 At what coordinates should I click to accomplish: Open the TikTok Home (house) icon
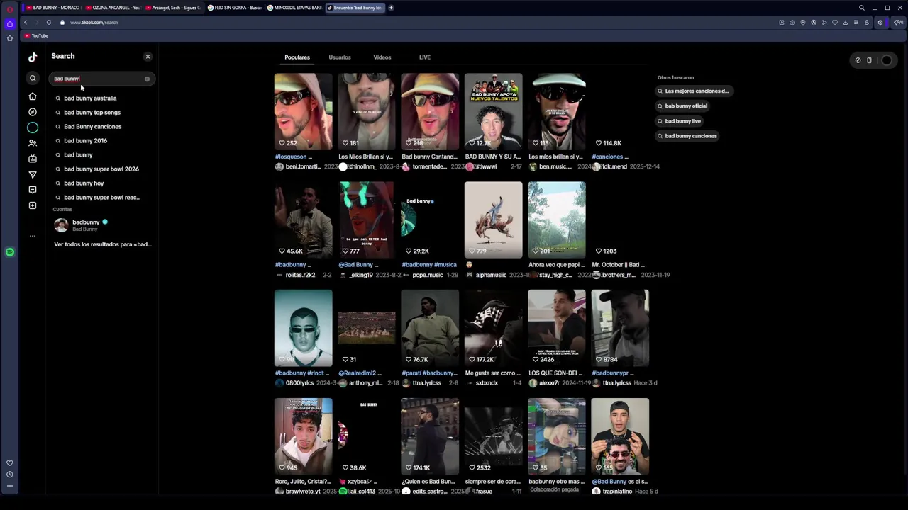pos(33,96)
